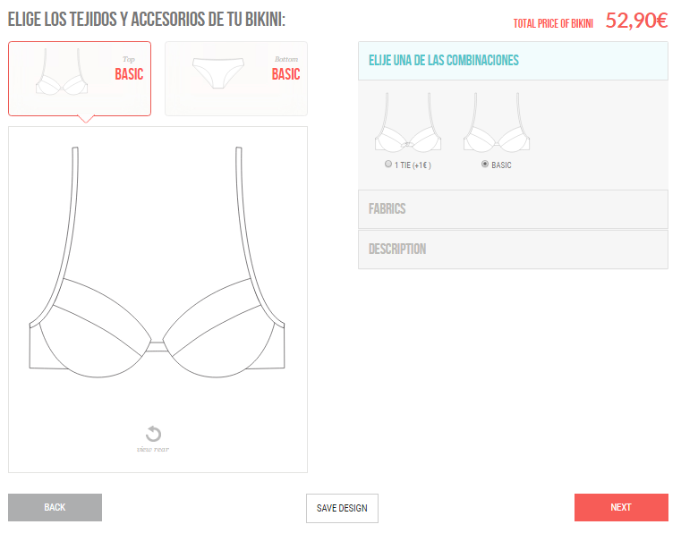Viewport: 681px width, 533px height.
Task: Click the total price 52,90€ amount
Action: 636,21
